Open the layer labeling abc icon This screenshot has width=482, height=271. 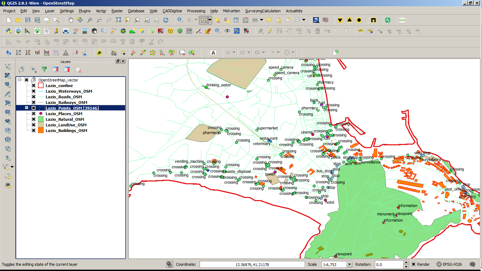tap(361, 31)
